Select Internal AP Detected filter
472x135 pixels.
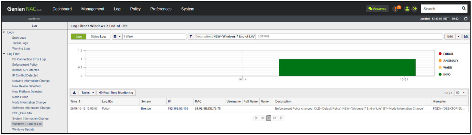[x=26, y=70]
